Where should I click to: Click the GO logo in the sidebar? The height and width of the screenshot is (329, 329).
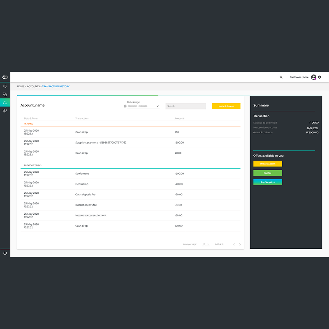(x=5, y=77)
